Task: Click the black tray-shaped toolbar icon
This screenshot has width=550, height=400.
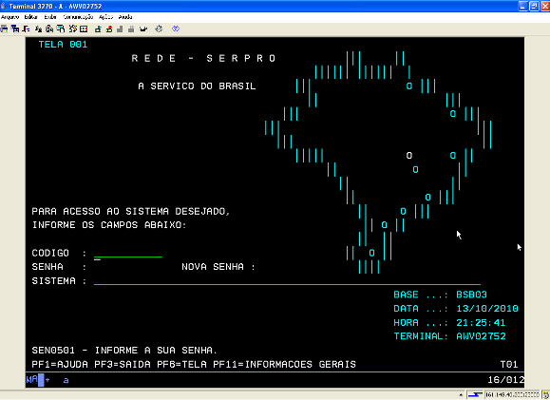Action: coord(143,29)
